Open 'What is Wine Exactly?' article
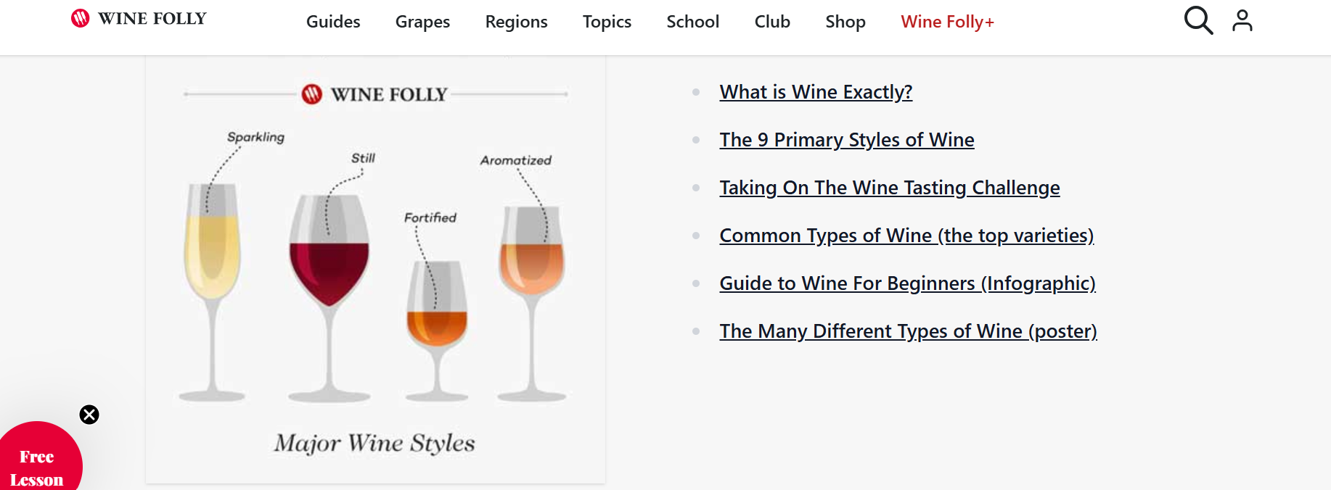Viewport: 1331px width, 490px height. tap(816, 92)
